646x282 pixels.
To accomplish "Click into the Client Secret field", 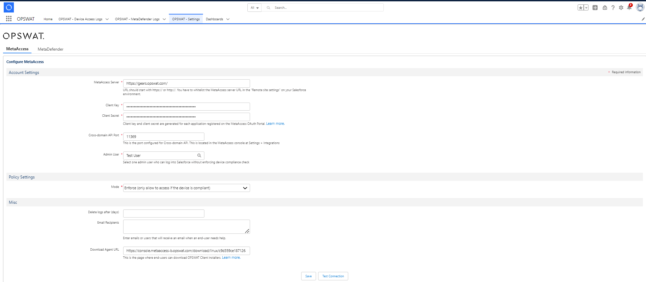I will (x=186, y=117).
